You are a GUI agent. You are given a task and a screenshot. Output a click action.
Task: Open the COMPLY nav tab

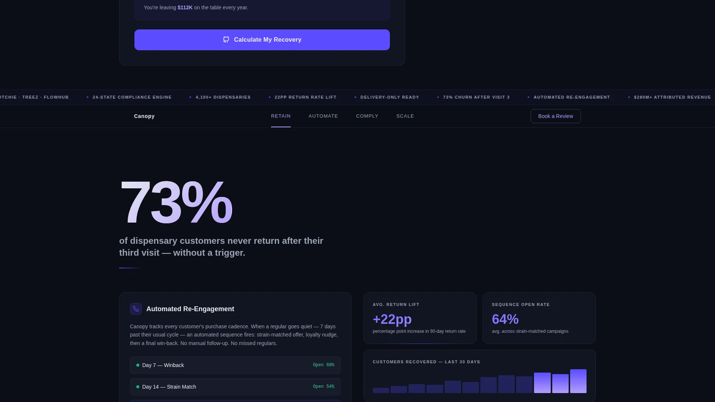[367, 116]
